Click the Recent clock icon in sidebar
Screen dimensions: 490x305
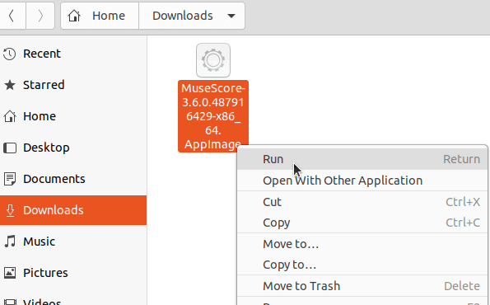[10, 54]
